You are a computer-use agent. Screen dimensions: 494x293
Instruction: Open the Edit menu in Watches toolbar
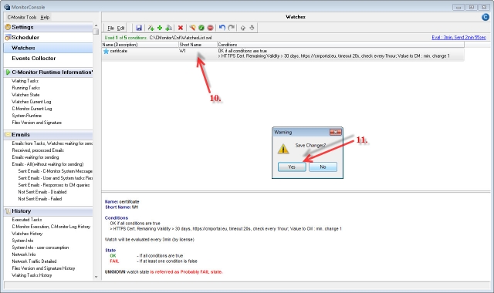120,28
